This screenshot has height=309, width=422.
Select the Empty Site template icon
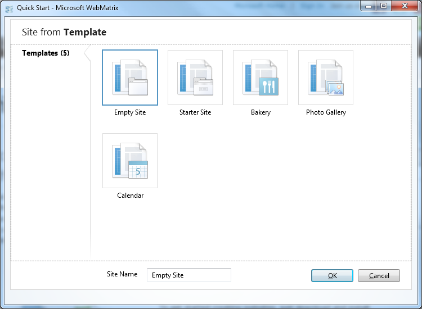pyautogui.click(x=130, y=78)
